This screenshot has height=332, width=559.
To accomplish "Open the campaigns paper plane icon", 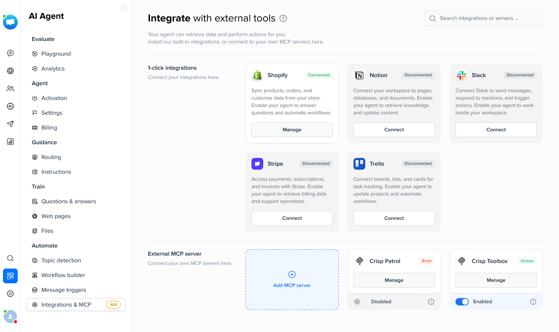I will pyautogui.click(x=10, y=124).
